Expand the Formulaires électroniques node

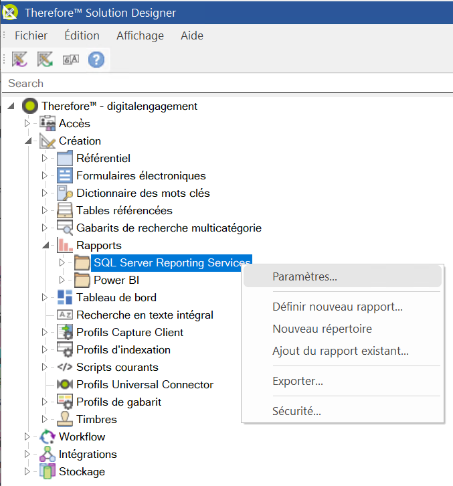click(45, 175)
